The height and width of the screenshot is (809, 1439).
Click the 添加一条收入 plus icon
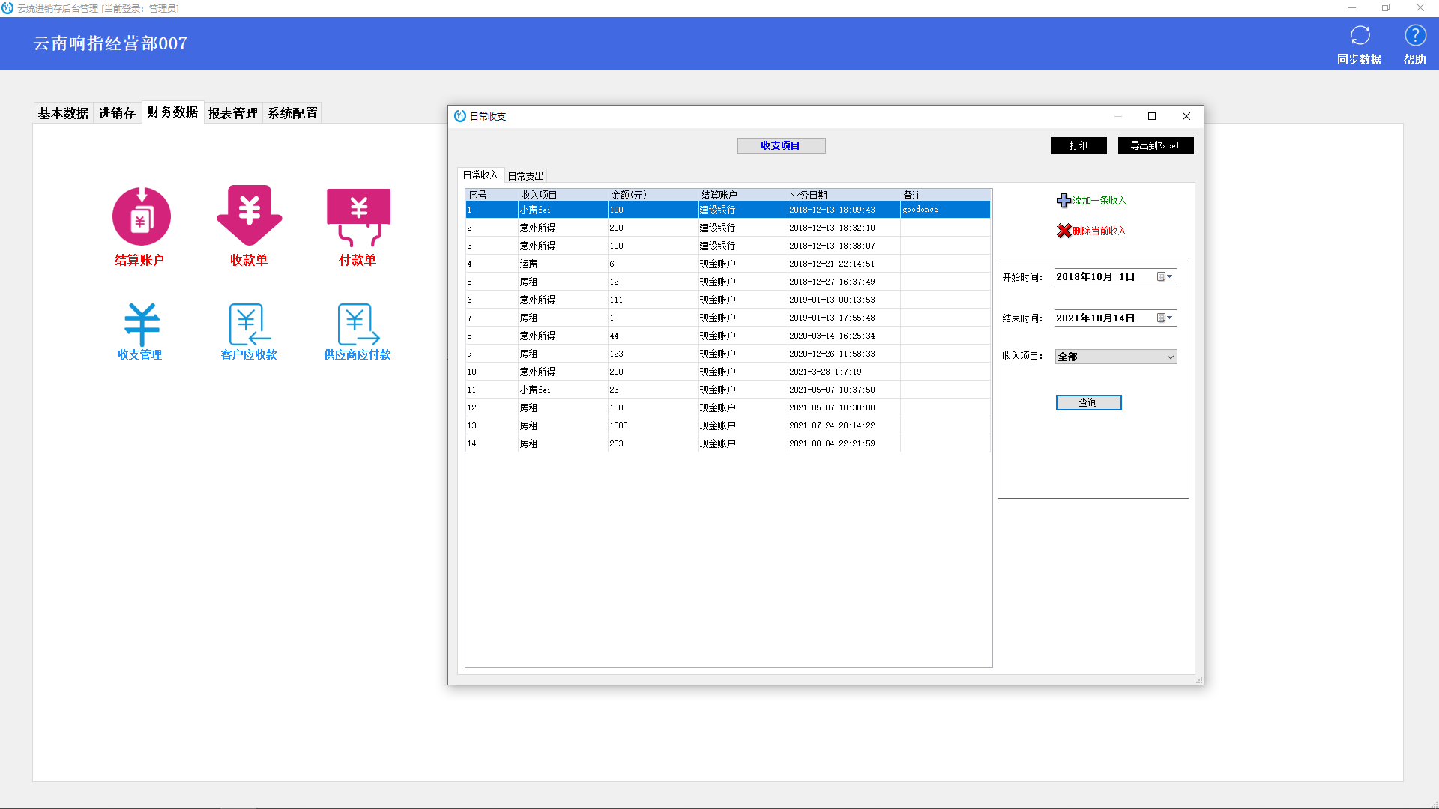coord(1064,201)
